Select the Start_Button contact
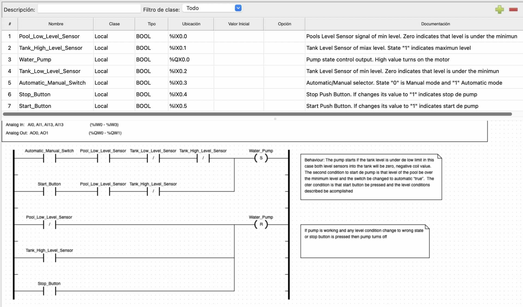 coord(49,191)
